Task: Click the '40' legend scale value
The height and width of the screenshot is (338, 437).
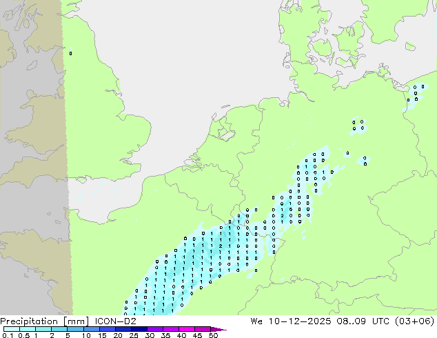Action: [x=181, y=335]
